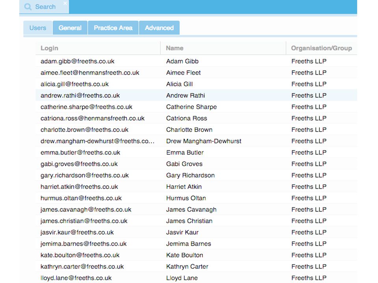Select login jemima.barnes@freeths.co.uk

click(x=83, y=244)
